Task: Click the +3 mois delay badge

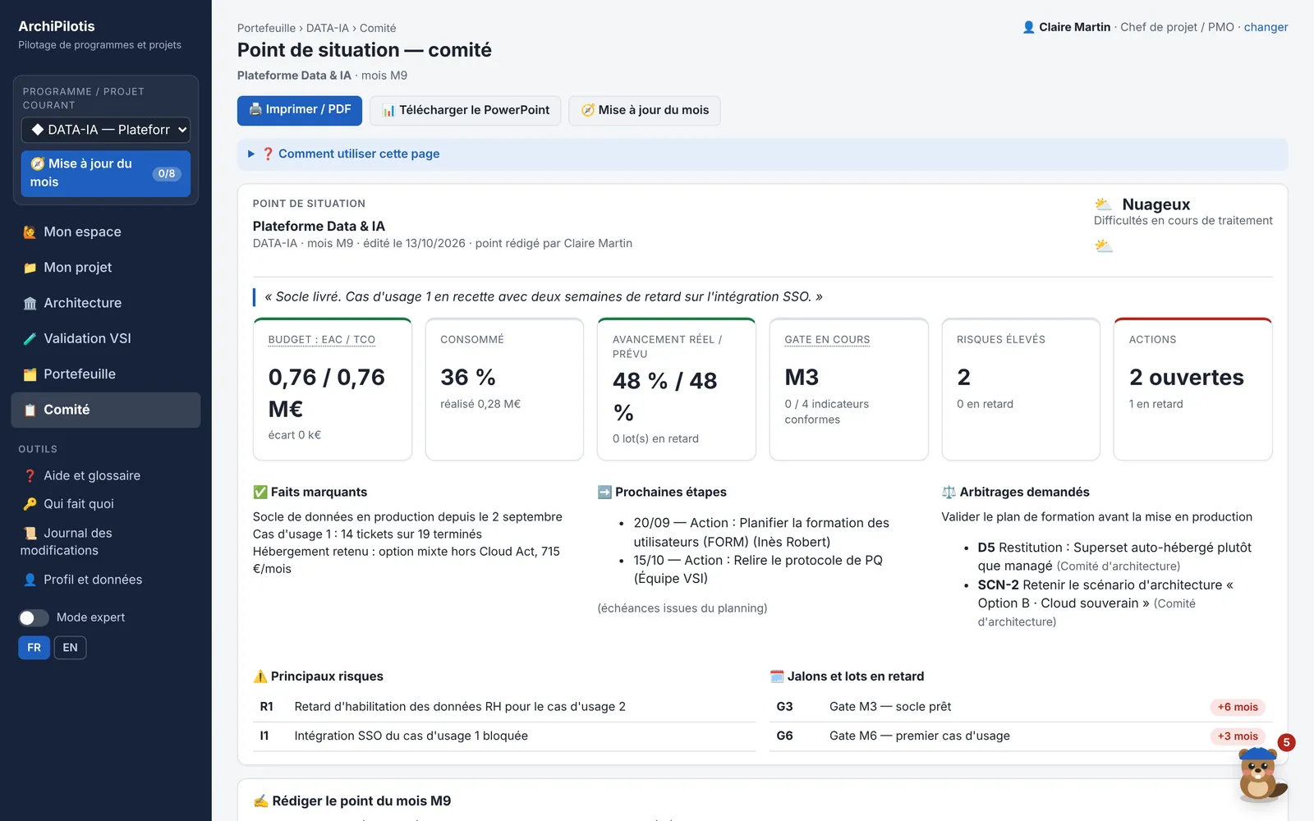Action: pyautogui.click(x=1238, y=736)
